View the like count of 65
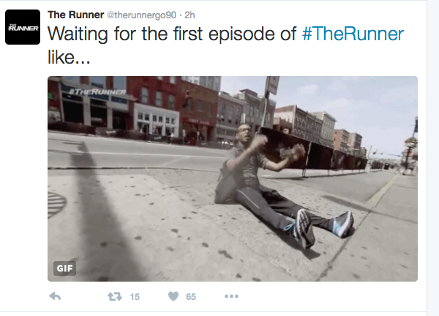Image resolution: width=439 pixels, height=316 pixels. click(191, 297)
